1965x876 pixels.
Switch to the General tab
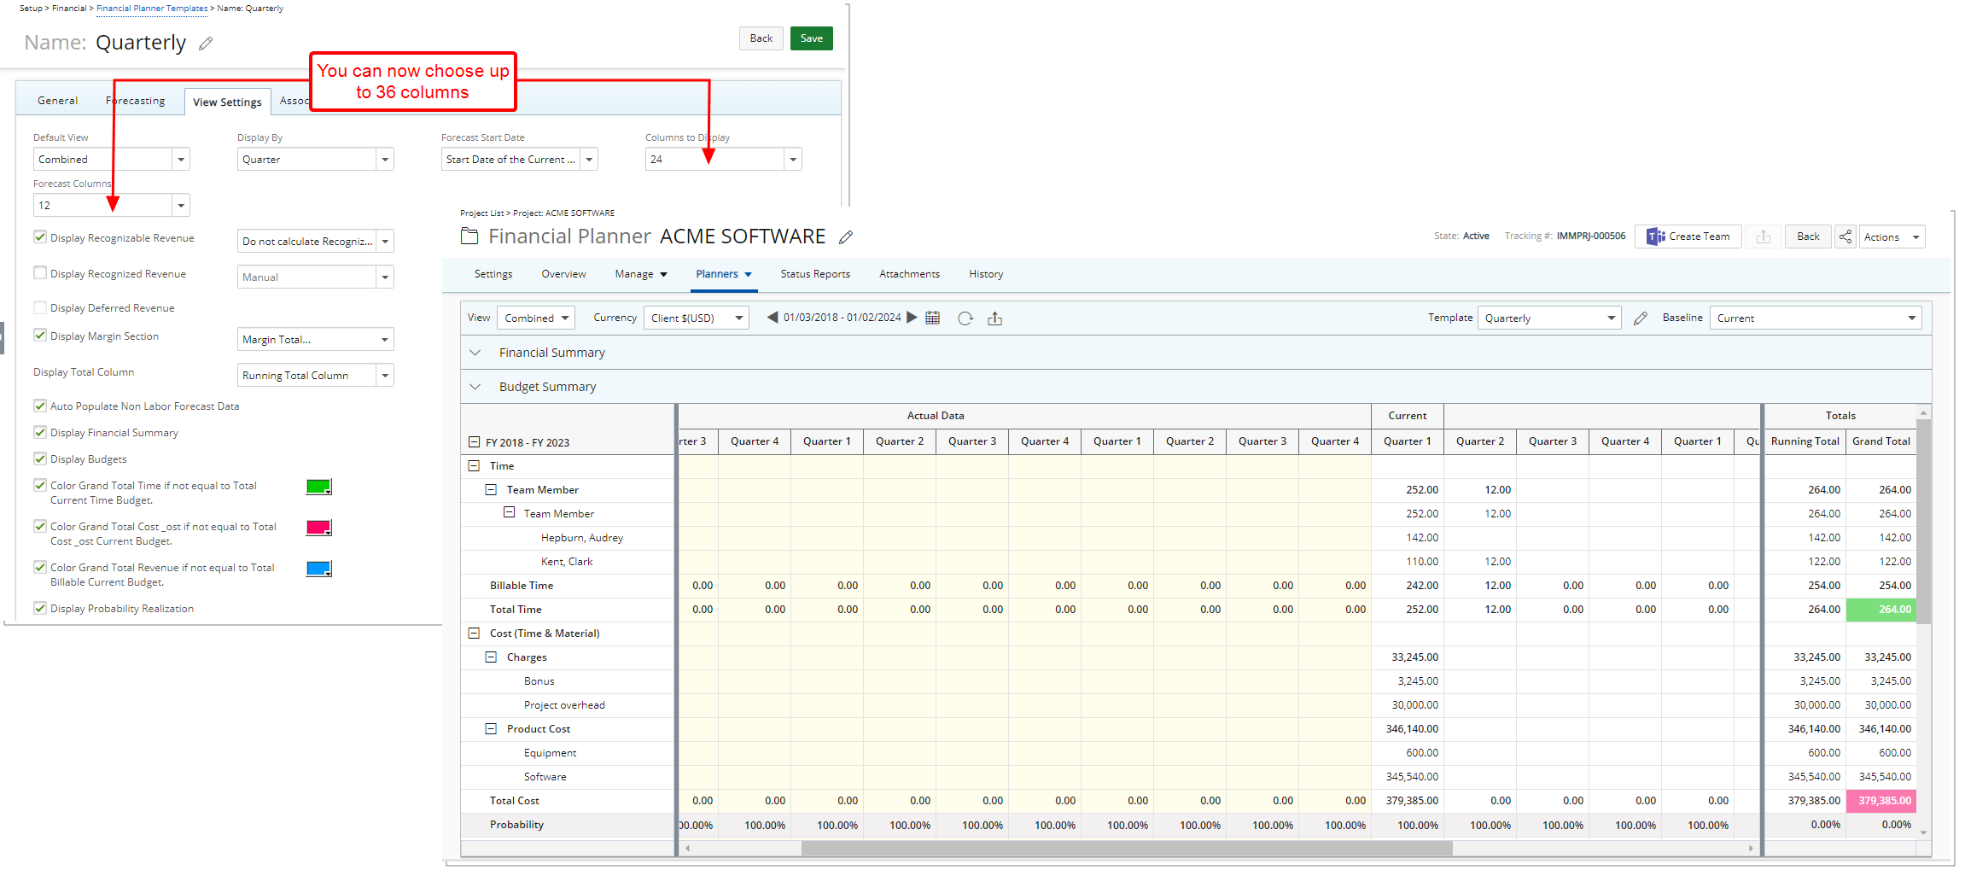[58, 101]
